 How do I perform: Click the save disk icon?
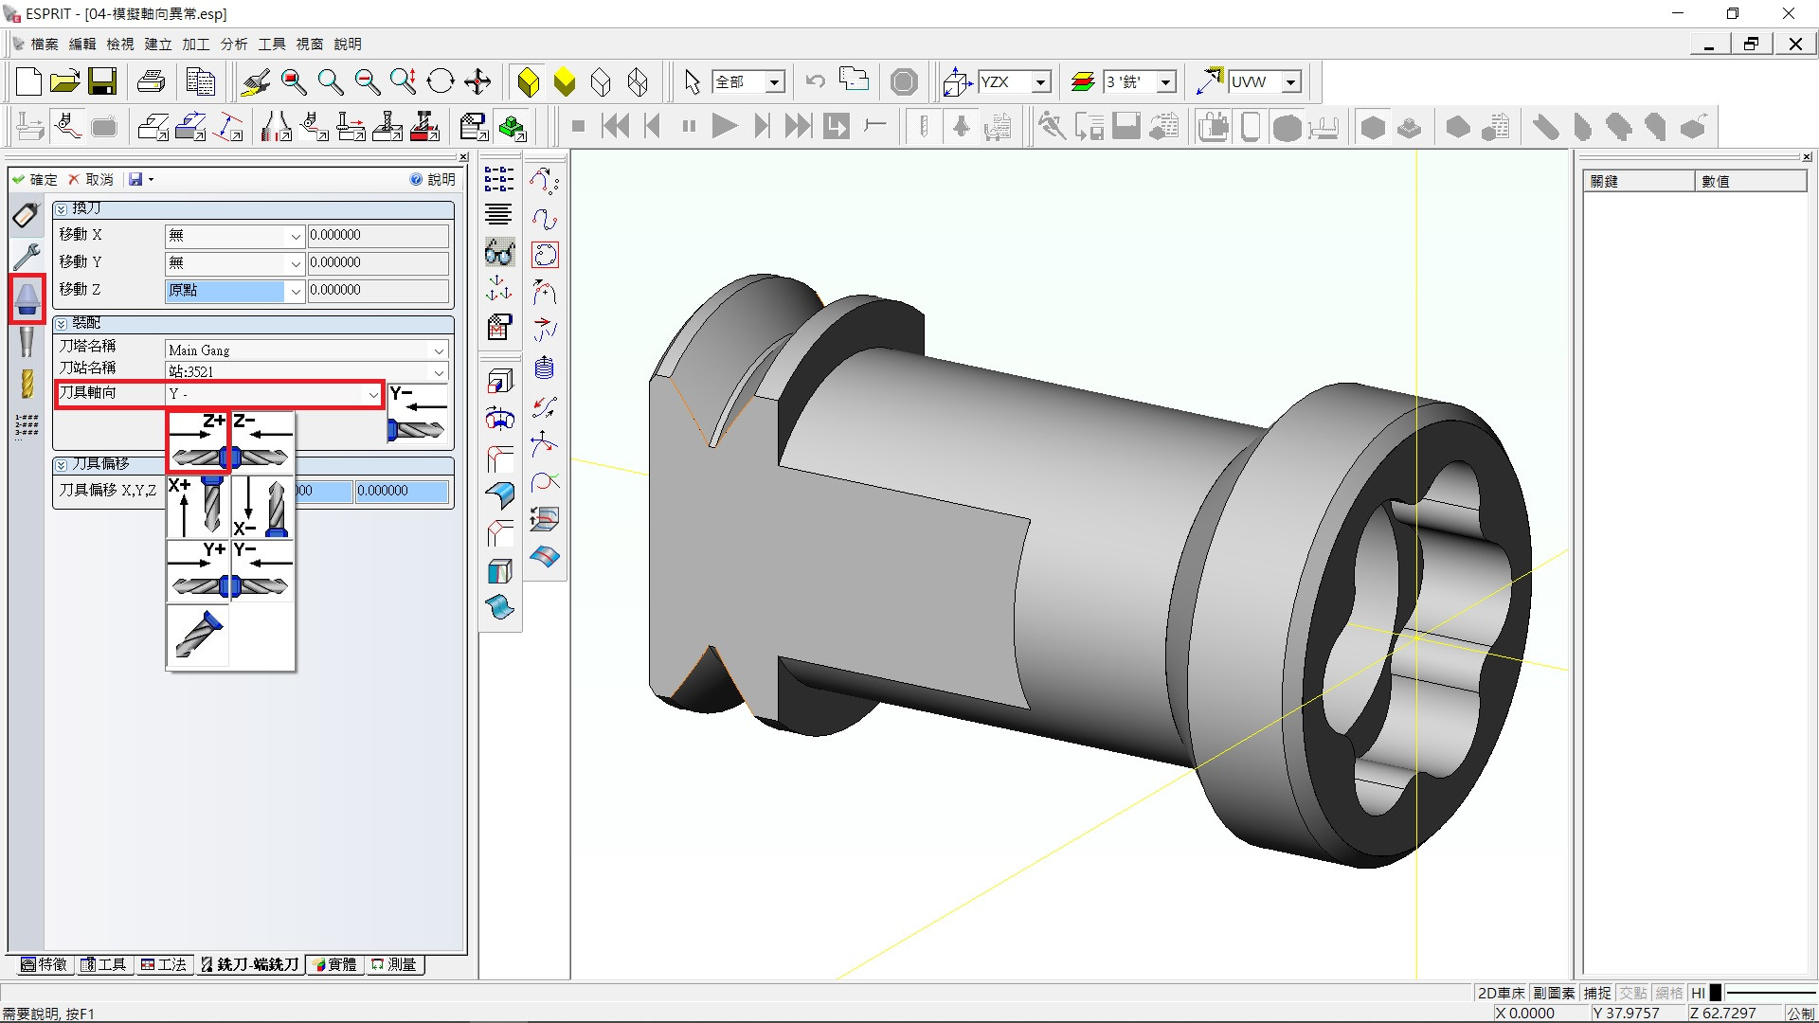pyautogui.click(x=102, y=82)
